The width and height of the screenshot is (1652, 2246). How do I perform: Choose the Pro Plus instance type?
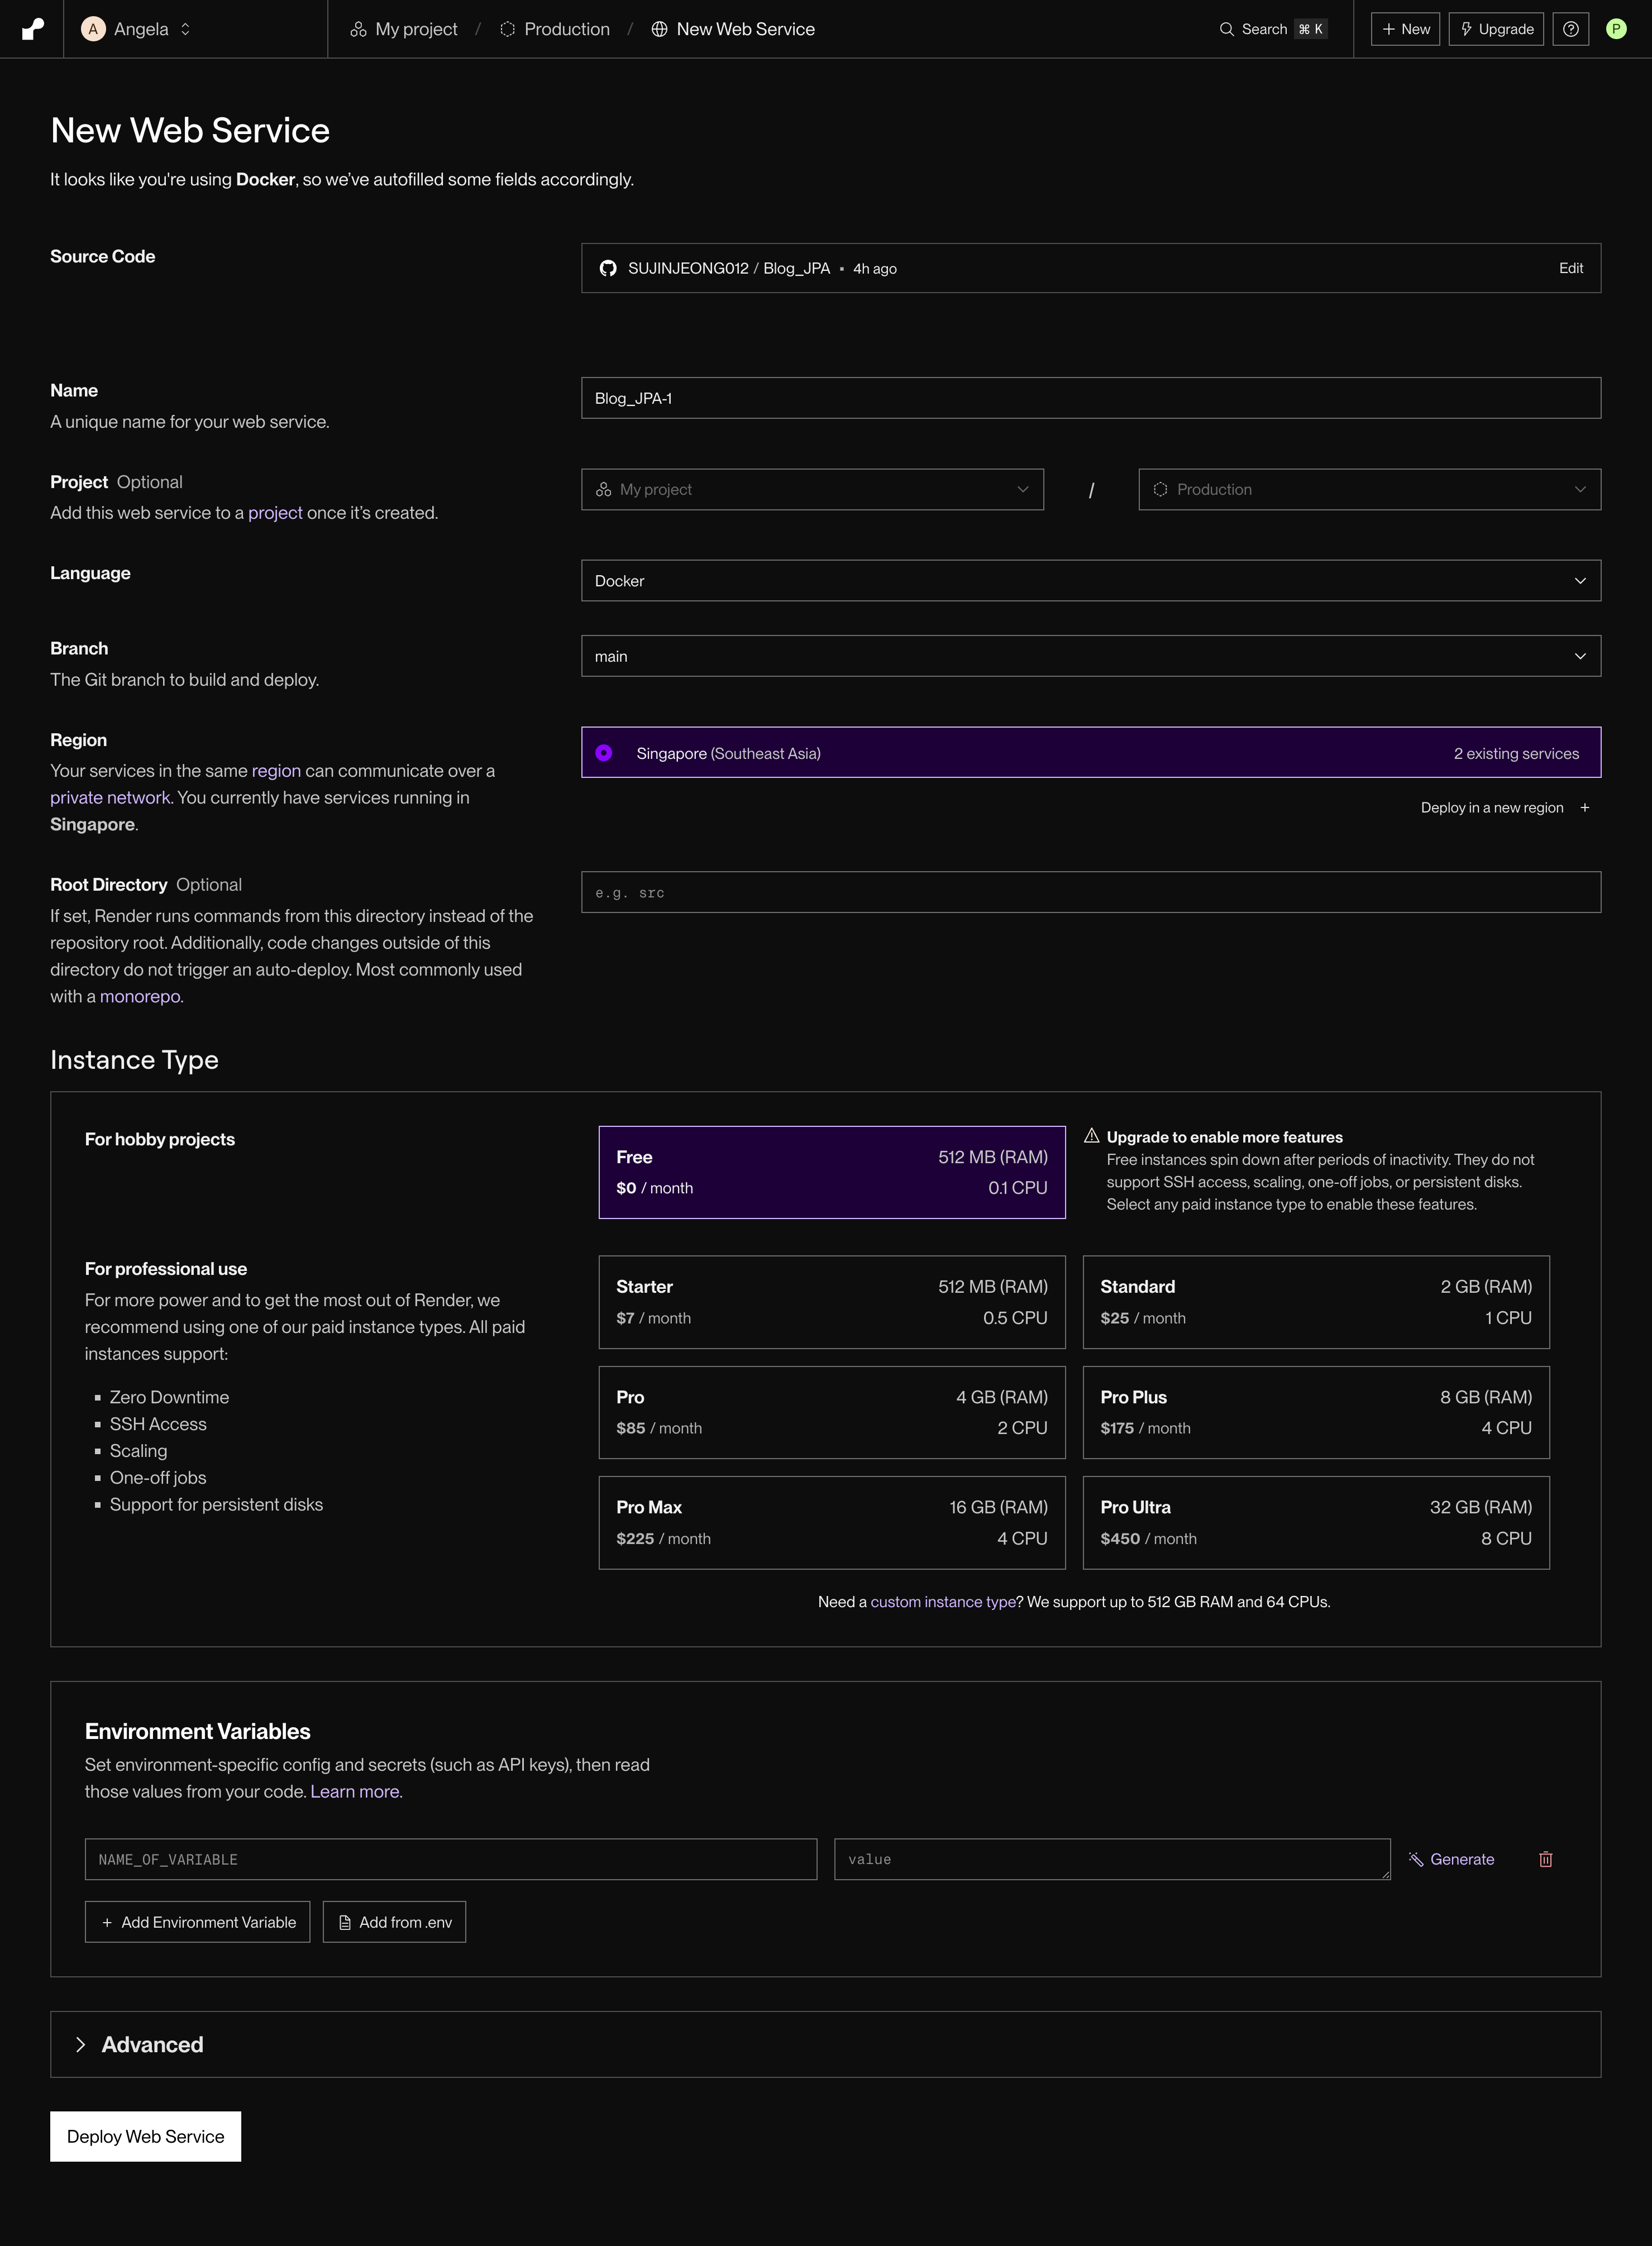coord(1315,1412)
